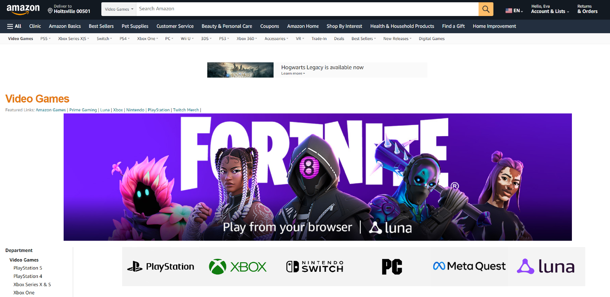610x297 pixels.
Task: Open the Hogwarts Legacy banner image
Action: point(240,70)
